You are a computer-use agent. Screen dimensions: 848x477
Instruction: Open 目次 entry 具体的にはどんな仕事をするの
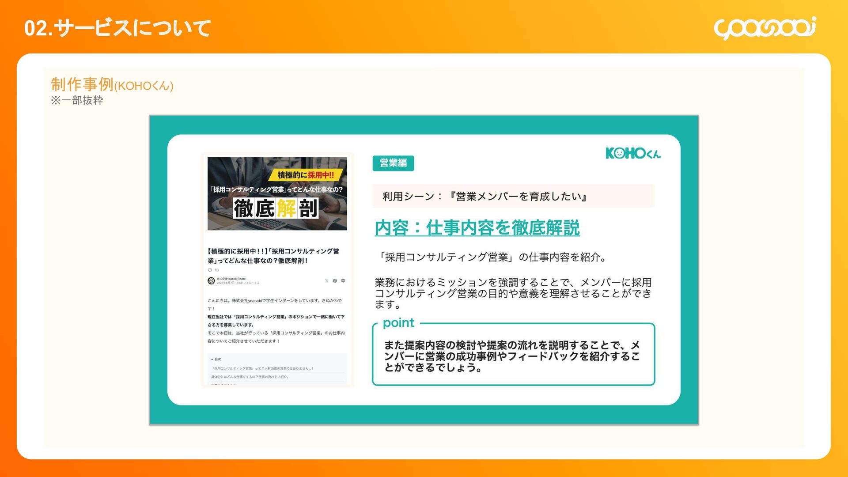tap(250, 377)
